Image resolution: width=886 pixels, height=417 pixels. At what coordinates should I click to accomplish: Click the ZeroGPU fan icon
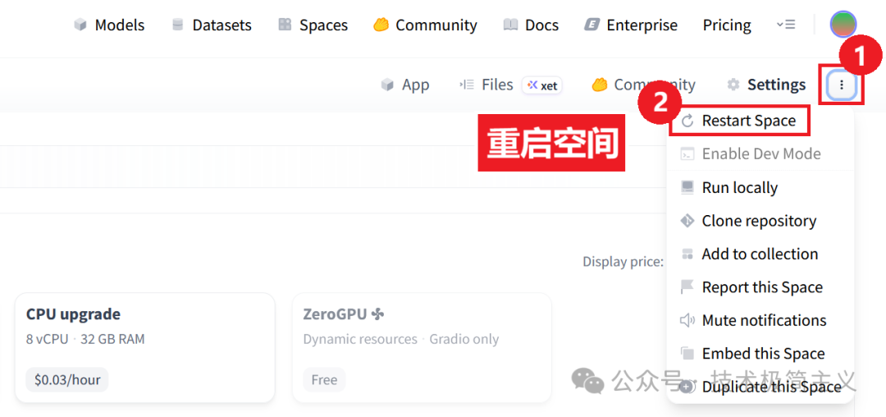tap(377, 314)
